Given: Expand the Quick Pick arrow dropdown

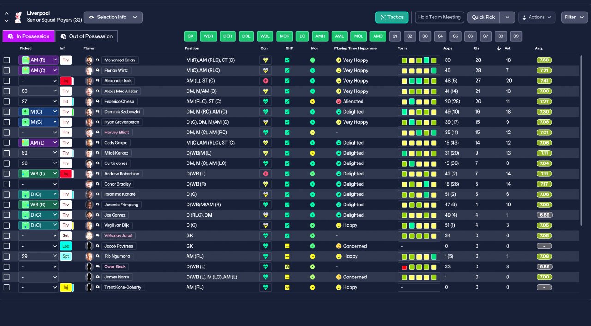Looking at the screenshot, I should 507,17.
